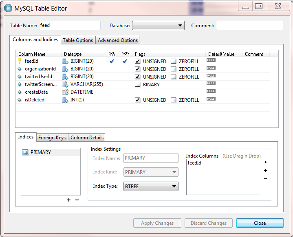Click the primary key icon beside feedId
293x237 pixels.
click(20, 61)
